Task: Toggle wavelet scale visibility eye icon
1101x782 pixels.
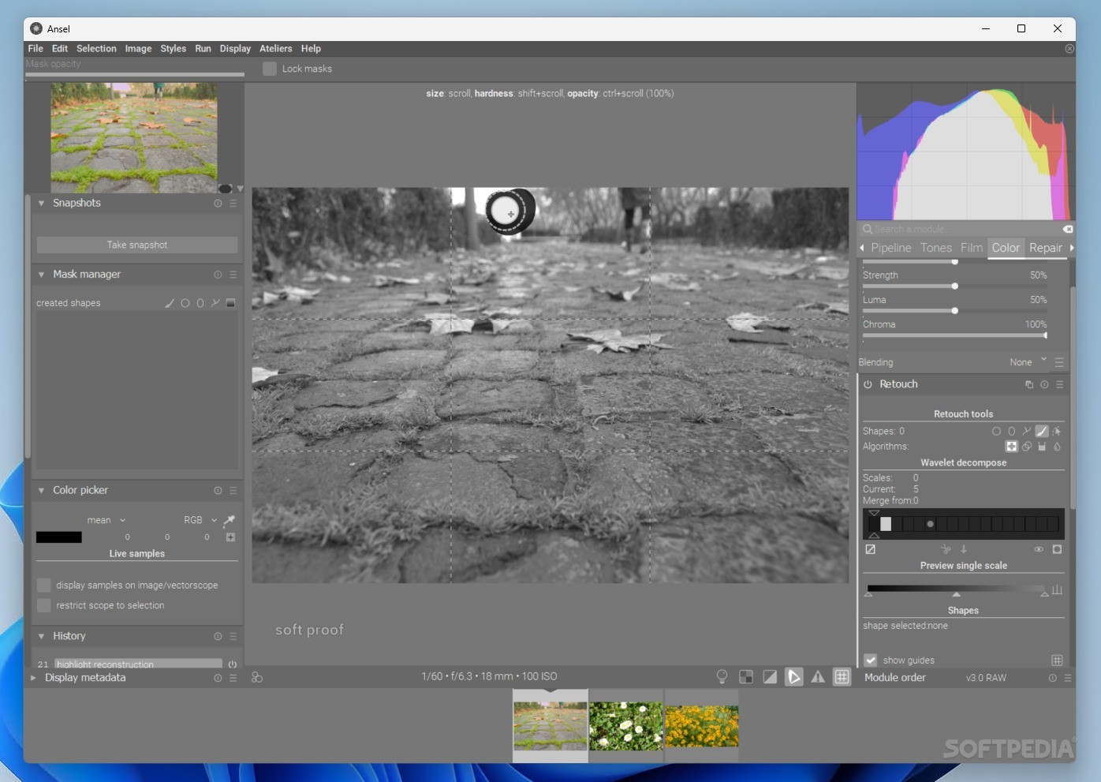Action: pos(1039,549)
